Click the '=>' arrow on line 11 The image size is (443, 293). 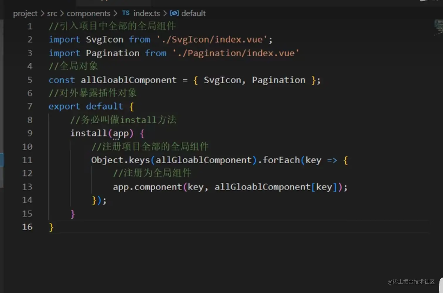332,160
